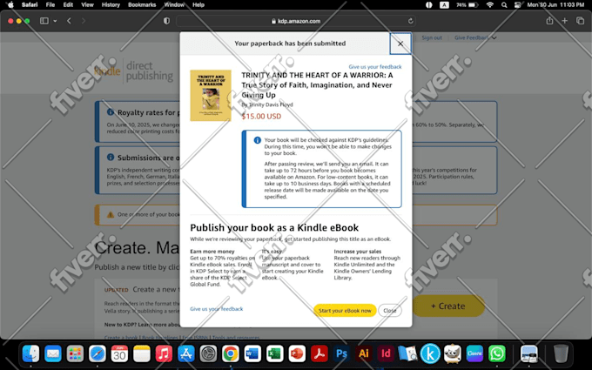This screenshot has width=592, height=370.
Task: Open the Bookmarks menu
Action: [142, 5]
